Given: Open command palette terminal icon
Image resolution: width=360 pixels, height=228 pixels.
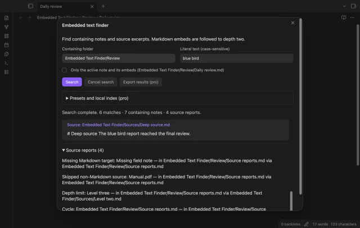Looking at the screenshot, I should click(x=6, y=63).
